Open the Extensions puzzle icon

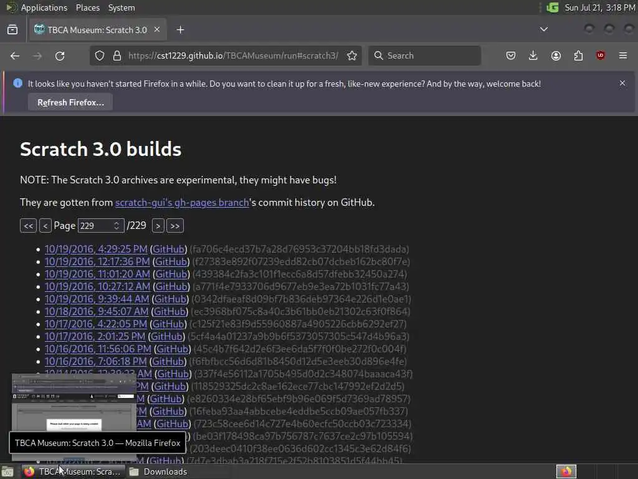click(578, 56)
